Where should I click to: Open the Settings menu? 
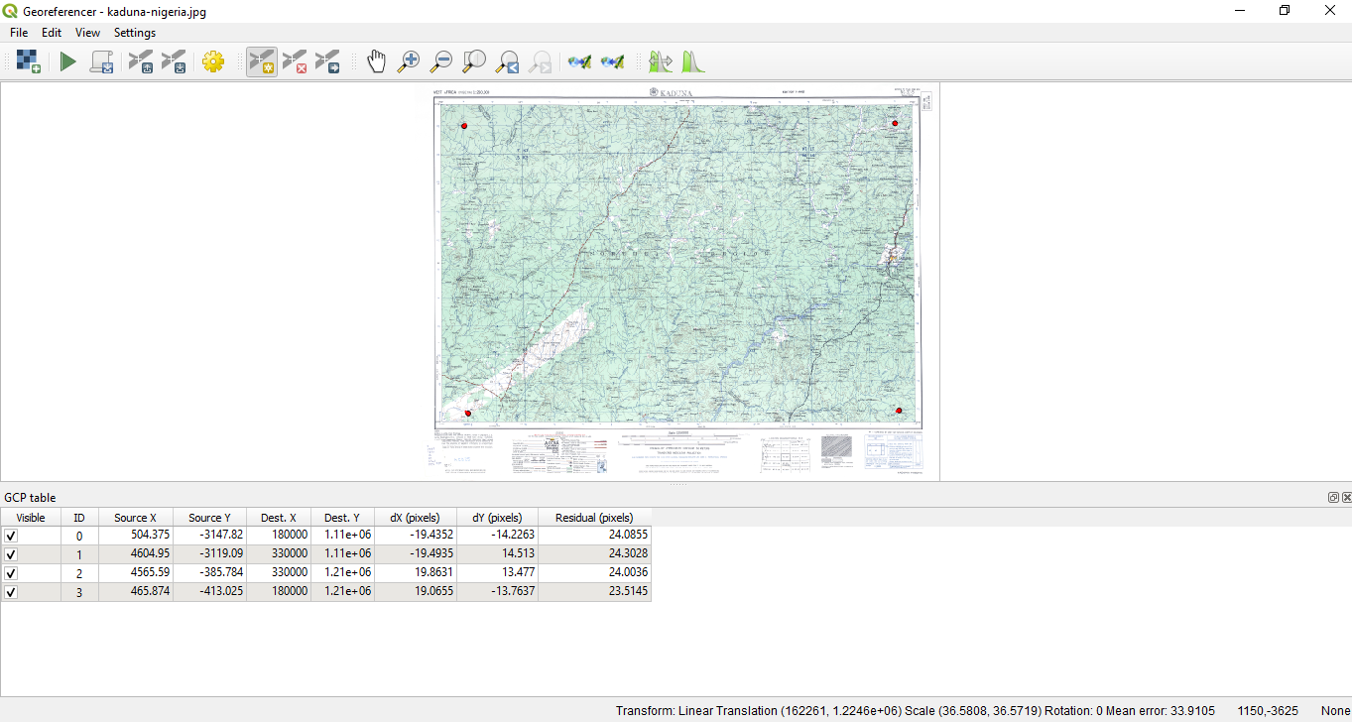coord(135,33)
